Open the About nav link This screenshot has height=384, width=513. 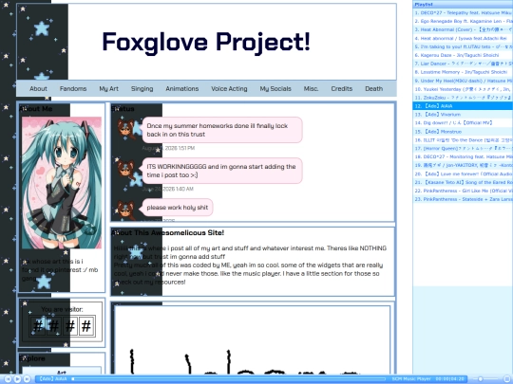(x=38, y=88)
